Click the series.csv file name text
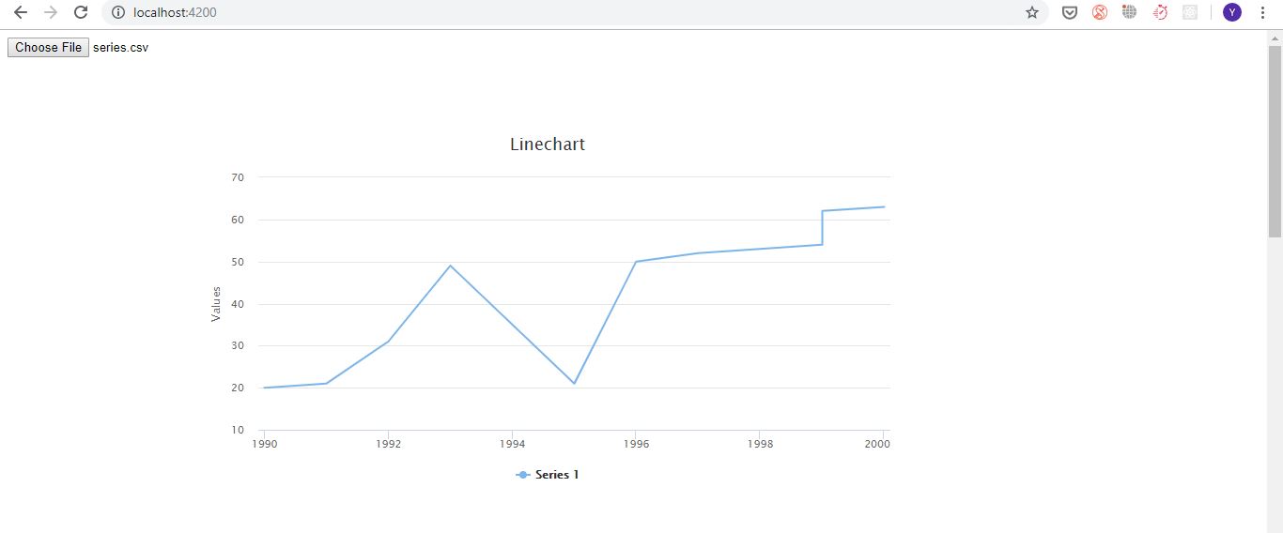 pyautogui.click(x=120, y=48)
